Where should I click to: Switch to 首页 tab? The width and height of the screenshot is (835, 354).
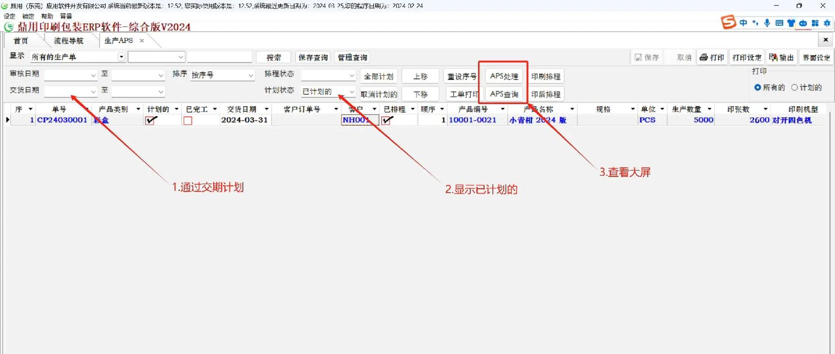coord(20,41)
